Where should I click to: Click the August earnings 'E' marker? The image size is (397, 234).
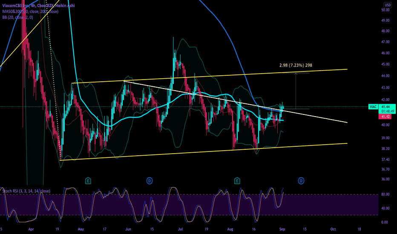point(237,181)
